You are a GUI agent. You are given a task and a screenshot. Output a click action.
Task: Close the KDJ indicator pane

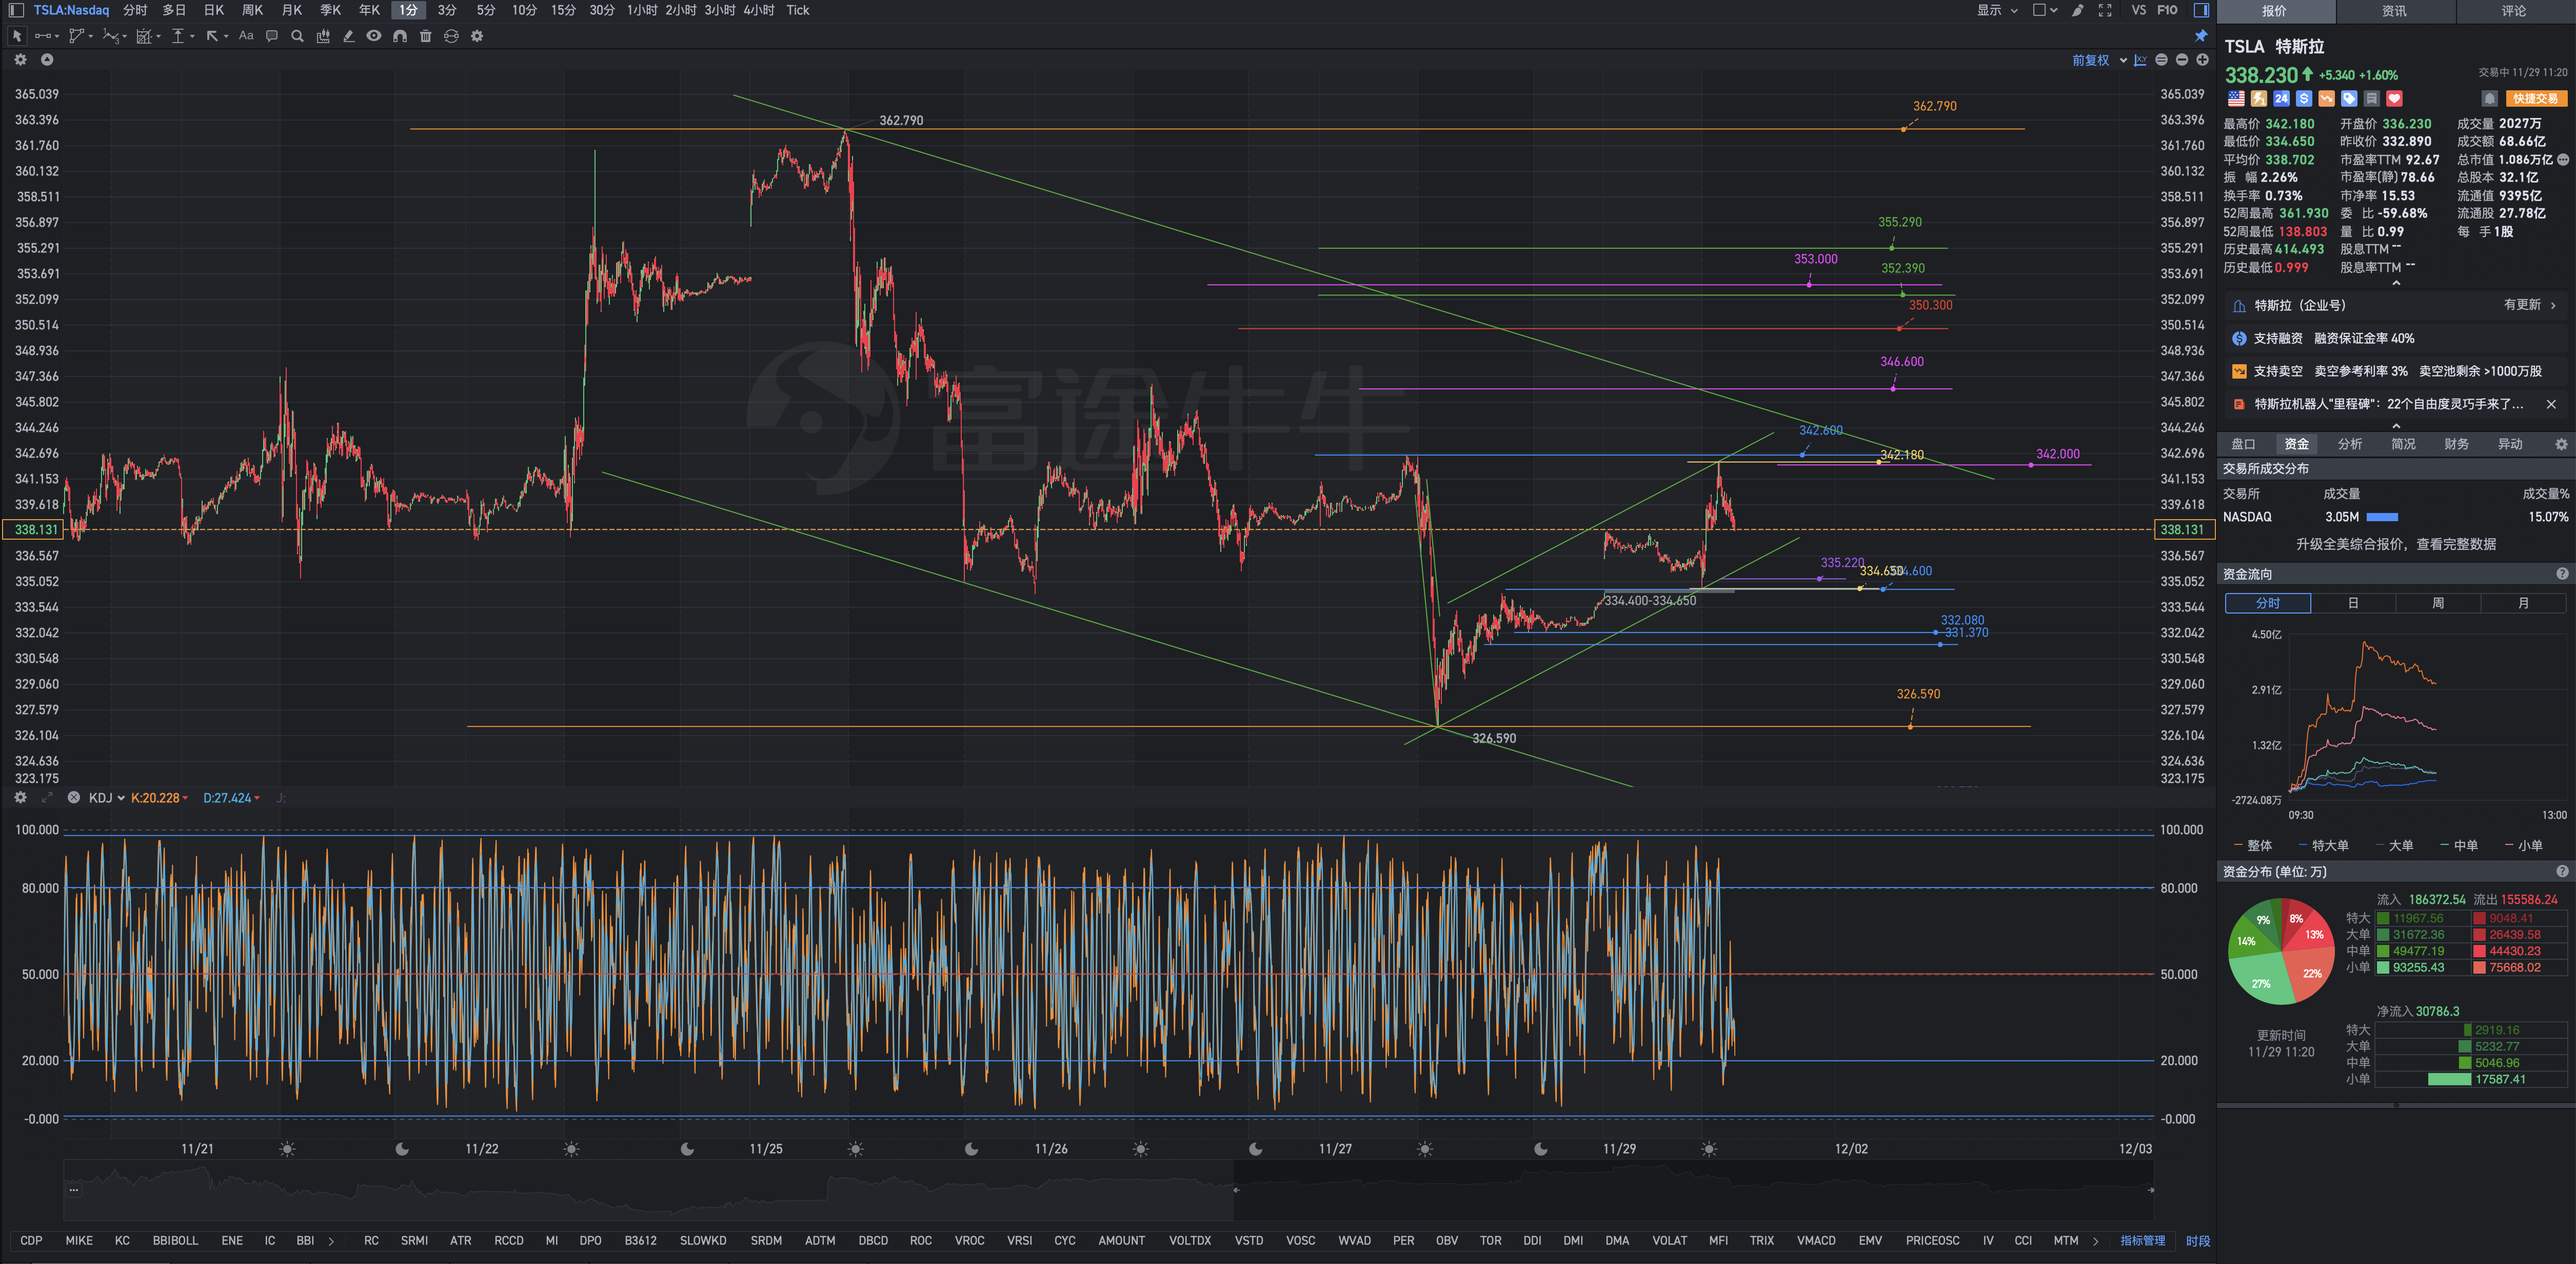pyautogui.click(x=73, y=797)
